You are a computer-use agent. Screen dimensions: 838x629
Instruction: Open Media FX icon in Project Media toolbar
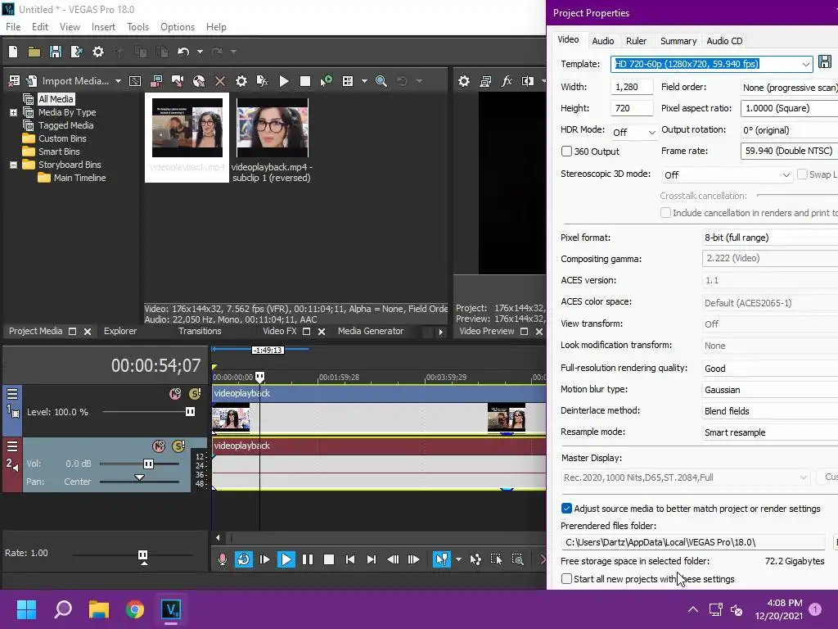tap(262, 81)
